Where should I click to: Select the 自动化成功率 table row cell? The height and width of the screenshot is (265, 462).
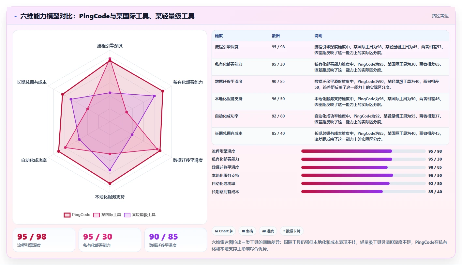click(227, 116)
